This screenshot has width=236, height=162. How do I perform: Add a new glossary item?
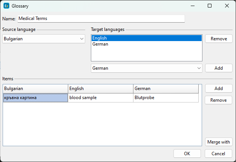pos(219,89)
